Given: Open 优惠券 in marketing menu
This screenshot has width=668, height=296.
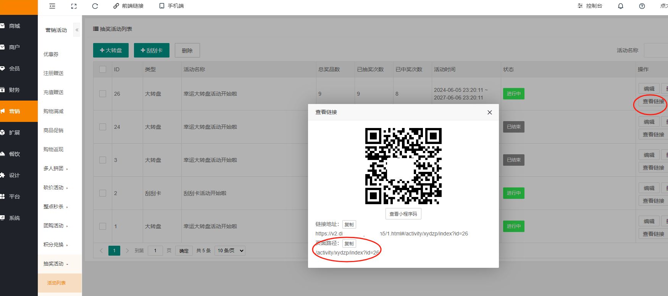Looking at the screenshot, I should click(x=51, y=54).
